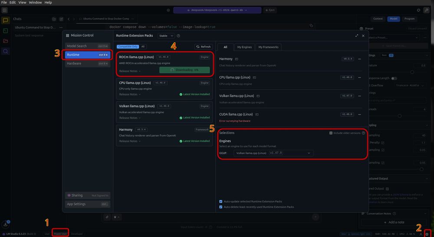The image size is (434, 237).
Task: Click the Add a note button
Action: pyautogui.click(x=394, y=222)
